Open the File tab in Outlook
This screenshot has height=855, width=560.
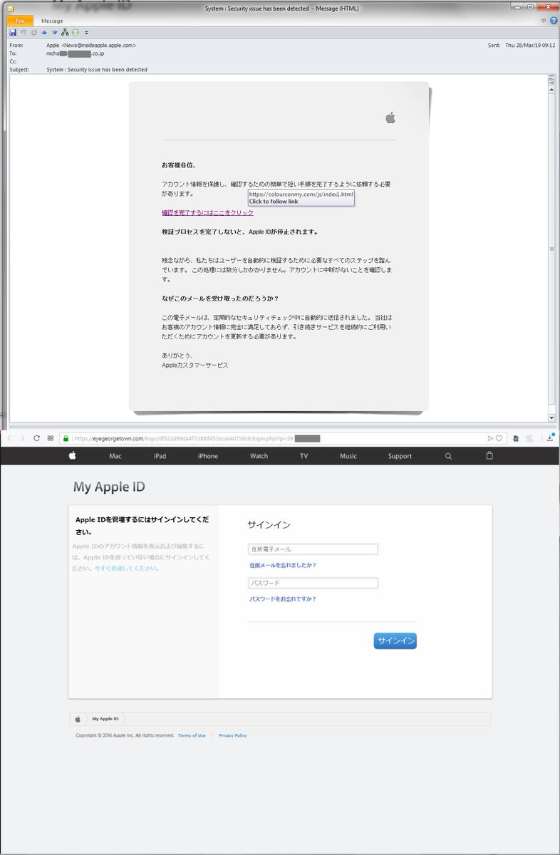(20, 21)
